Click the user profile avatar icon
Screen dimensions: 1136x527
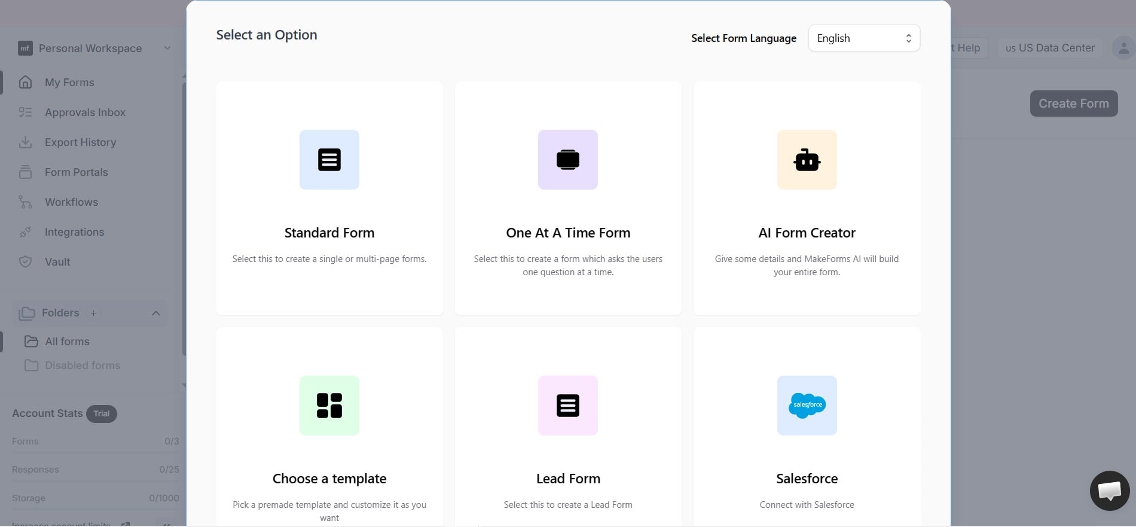1123,48
